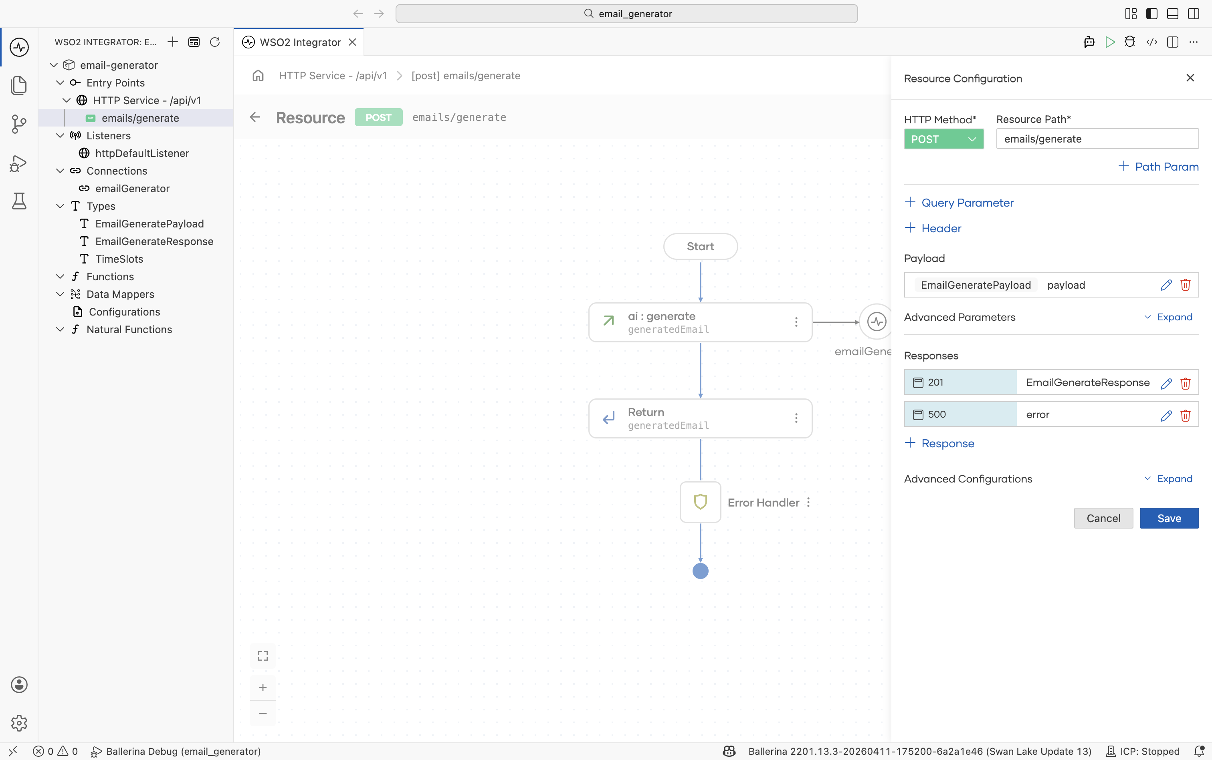
Task: Toggle the bottom panel layout button
Action: point(1173,14)
